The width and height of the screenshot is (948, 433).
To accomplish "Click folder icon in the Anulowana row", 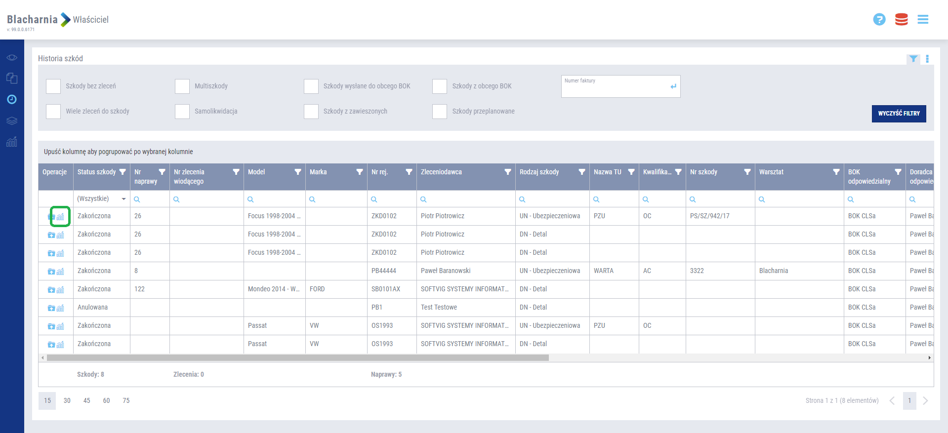I will point(51,308).
